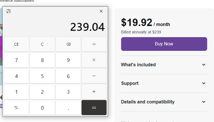This screenshot has height=122, width=214.
Task: Click the equals key
Action: 94,108
